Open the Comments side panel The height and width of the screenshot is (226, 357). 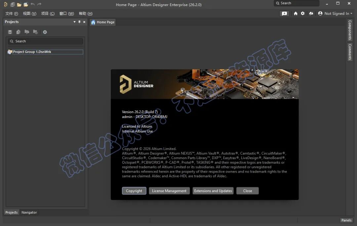coord(350,52)
